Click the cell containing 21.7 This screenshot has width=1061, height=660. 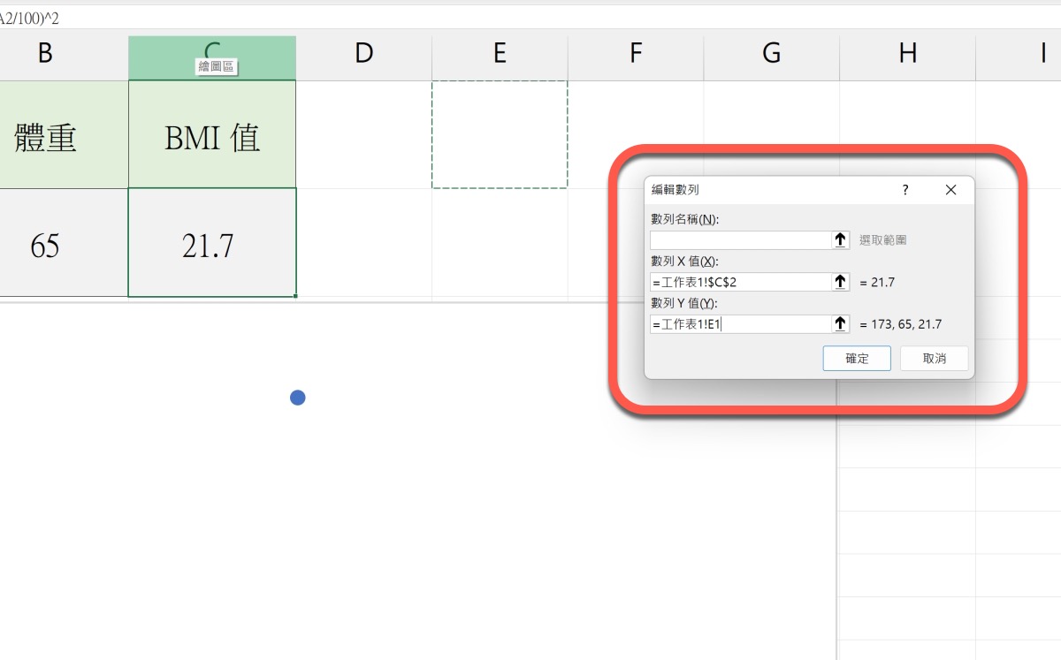click(212, 243)
